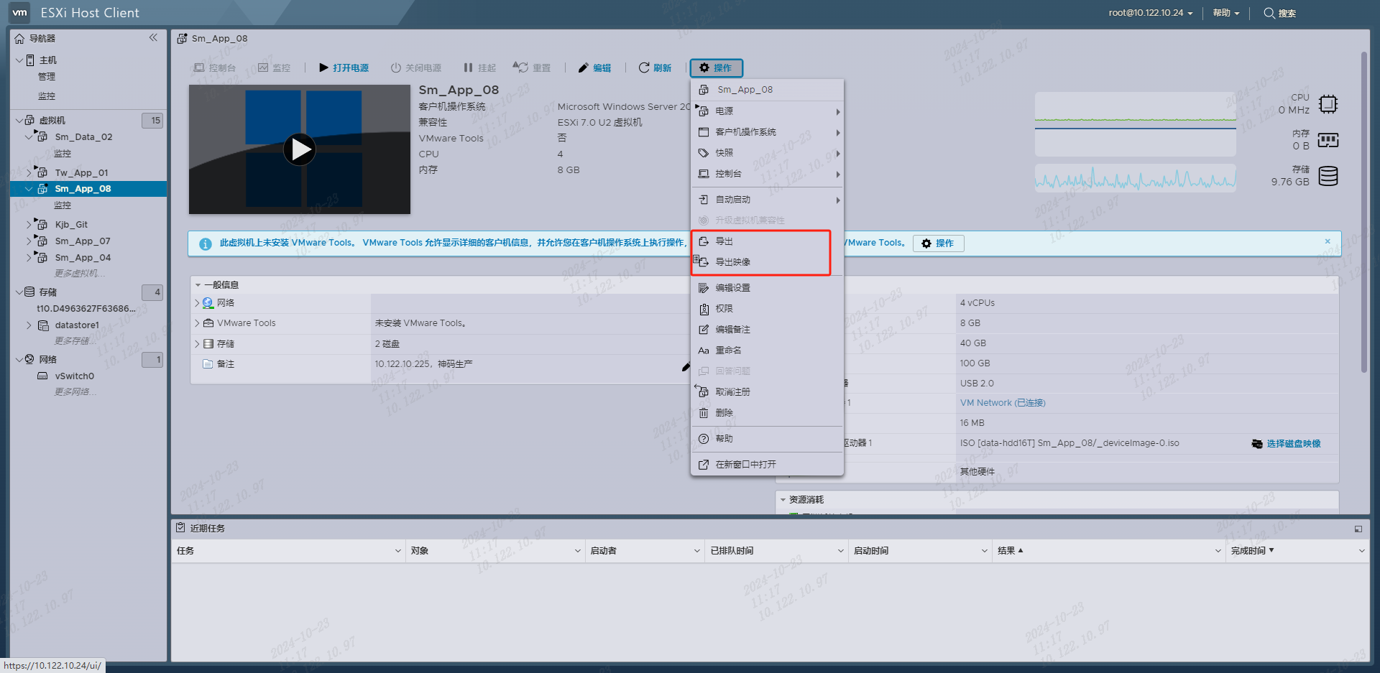
Task: Expand the VMware Tools info row
Action: 197,323
